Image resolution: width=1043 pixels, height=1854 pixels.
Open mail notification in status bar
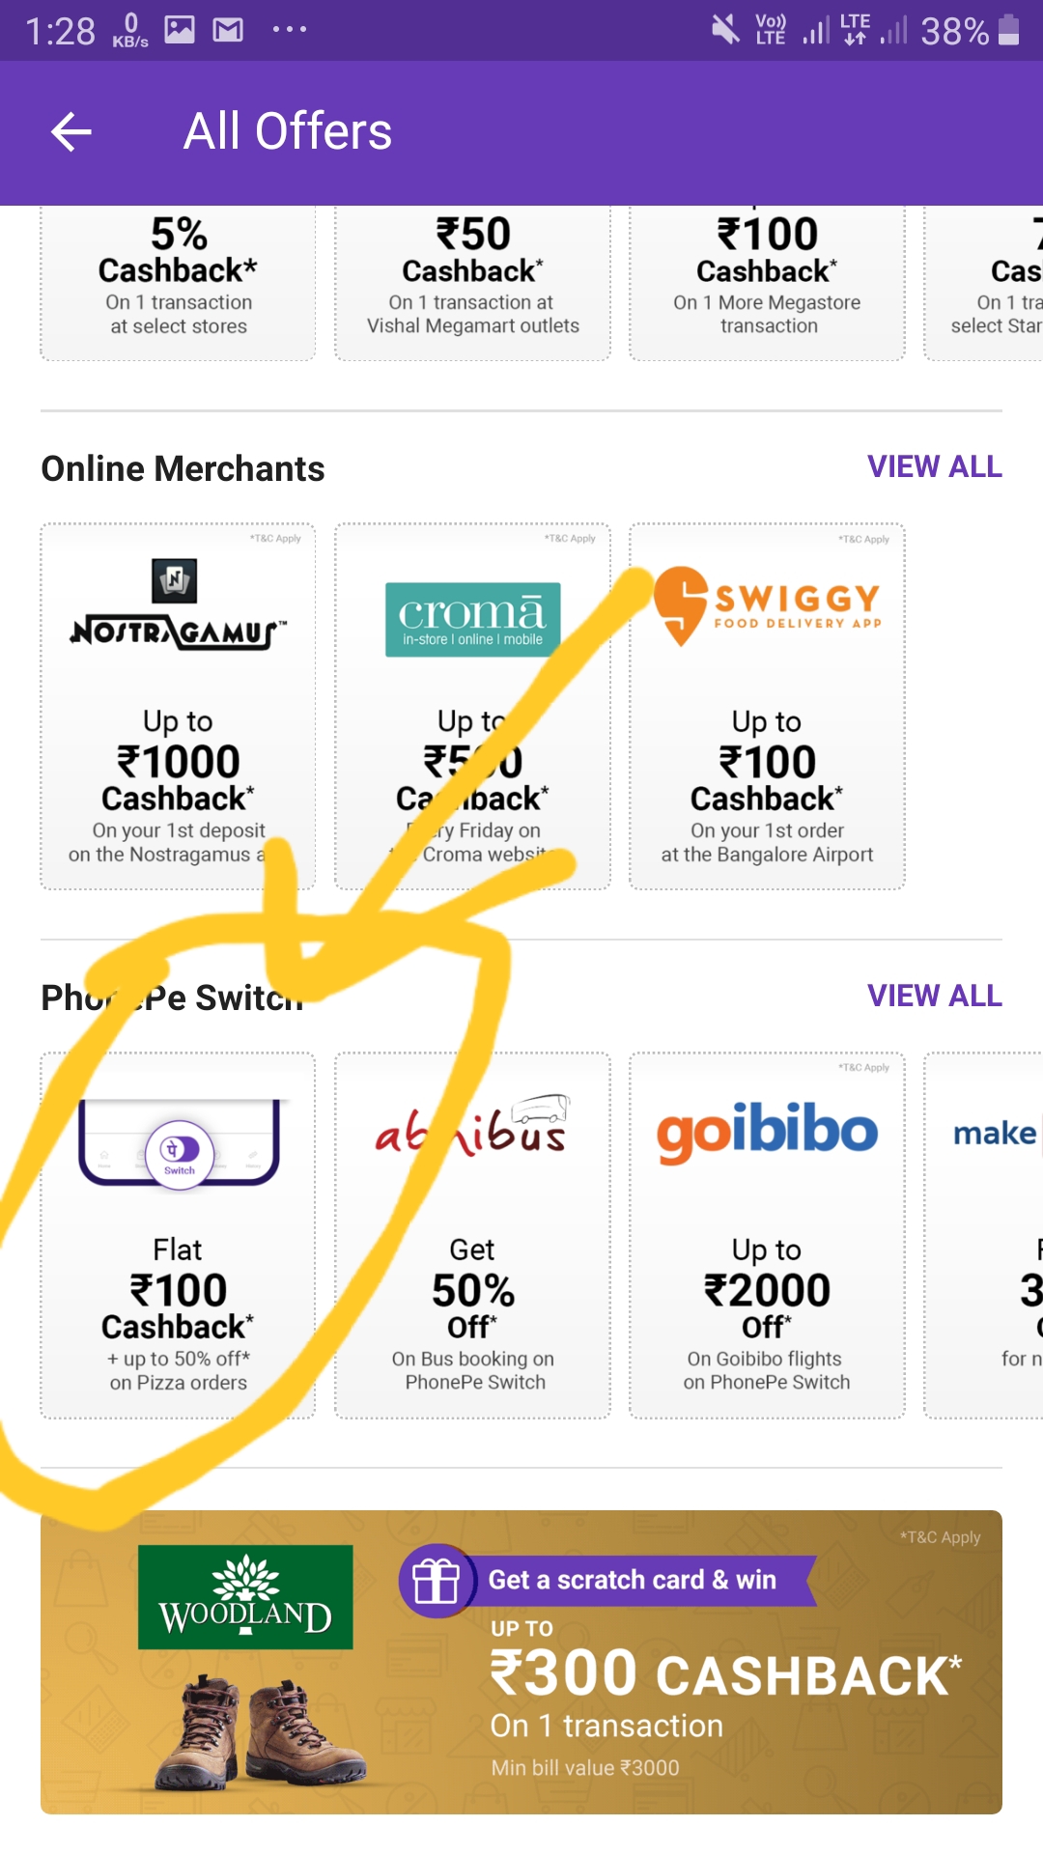tap(228, 30)
